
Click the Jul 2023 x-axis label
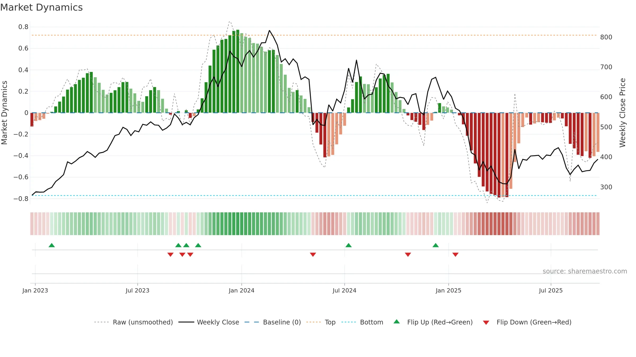[138, 290]
